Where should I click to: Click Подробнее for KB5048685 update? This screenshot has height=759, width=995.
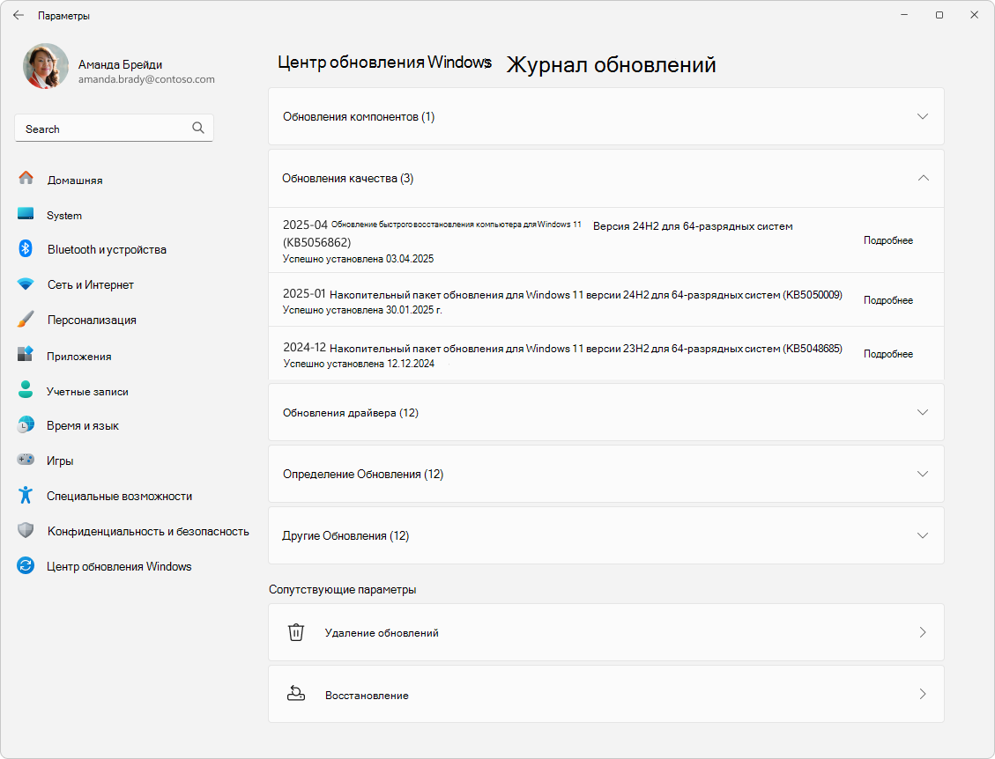[887, 354]
